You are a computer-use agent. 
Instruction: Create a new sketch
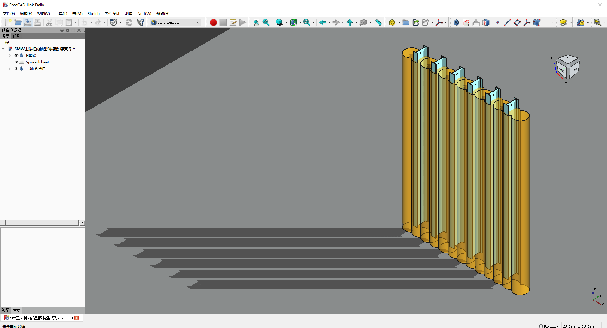(466, 22)
